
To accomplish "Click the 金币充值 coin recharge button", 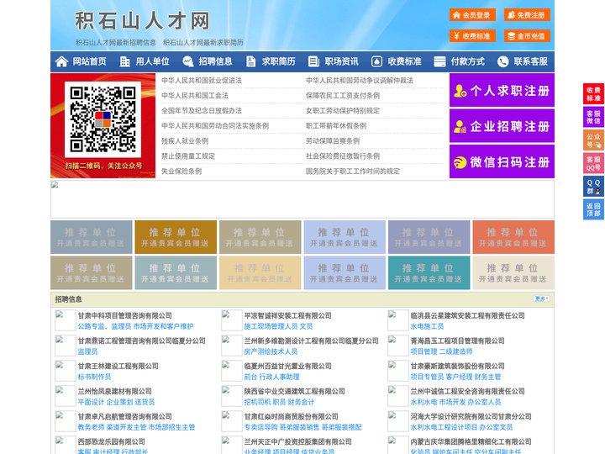I will click(527, 36).
